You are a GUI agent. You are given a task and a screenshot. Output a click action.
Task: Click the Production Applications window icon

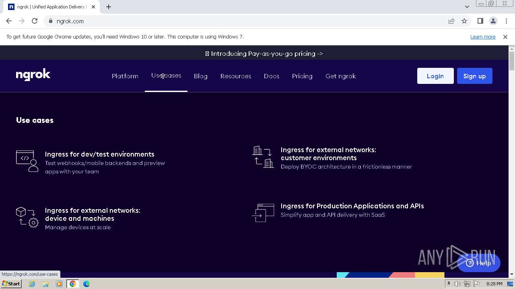tap(263, 213)
